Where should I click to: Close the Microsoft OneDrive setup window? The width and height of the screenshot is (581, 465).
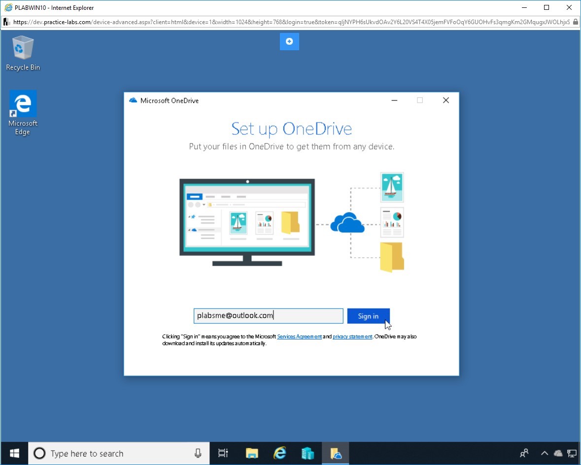coord(446,100)
